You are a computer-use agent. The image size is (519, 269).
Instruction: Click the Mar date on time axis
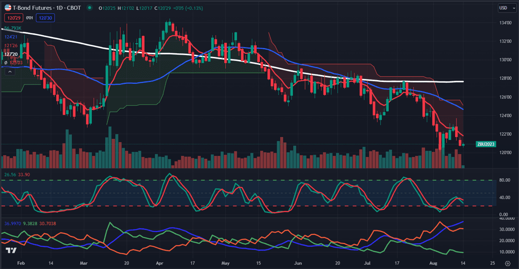(84, 263)
